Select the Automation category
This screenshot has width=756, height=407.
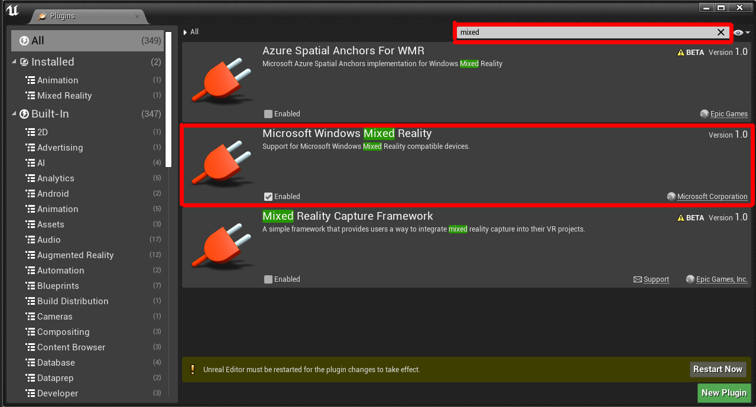click(87, 271)
